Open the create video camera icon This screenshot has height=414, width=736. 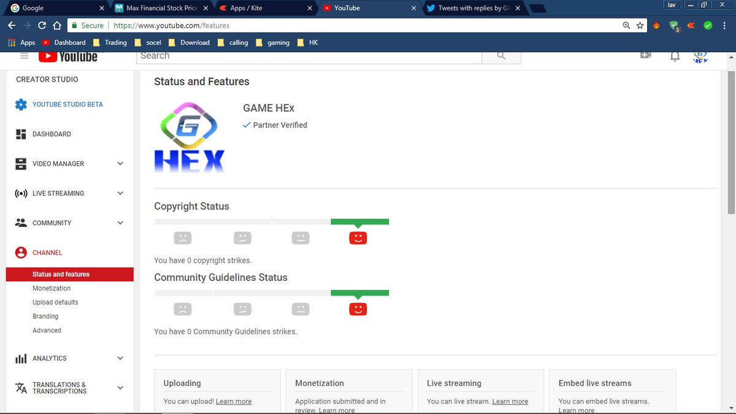click(x=646, y=55)
